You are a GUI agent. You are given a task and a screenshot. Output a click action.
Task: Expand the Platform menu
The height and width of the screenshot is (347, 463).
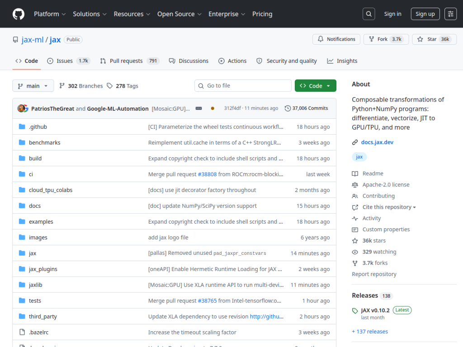click(x=50, y=14)
